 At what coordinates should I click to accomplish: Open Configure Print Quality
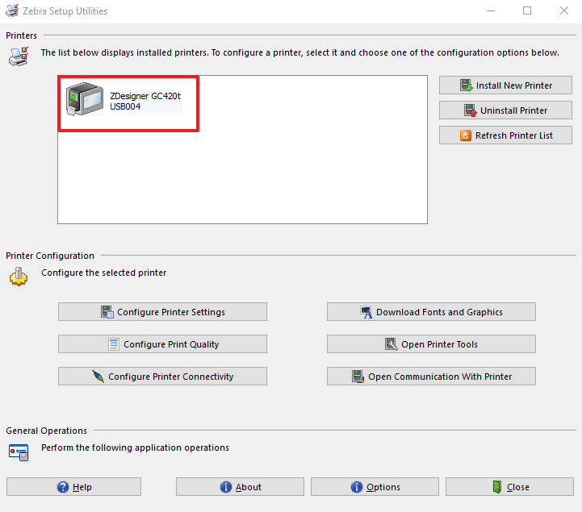point(162,344)
